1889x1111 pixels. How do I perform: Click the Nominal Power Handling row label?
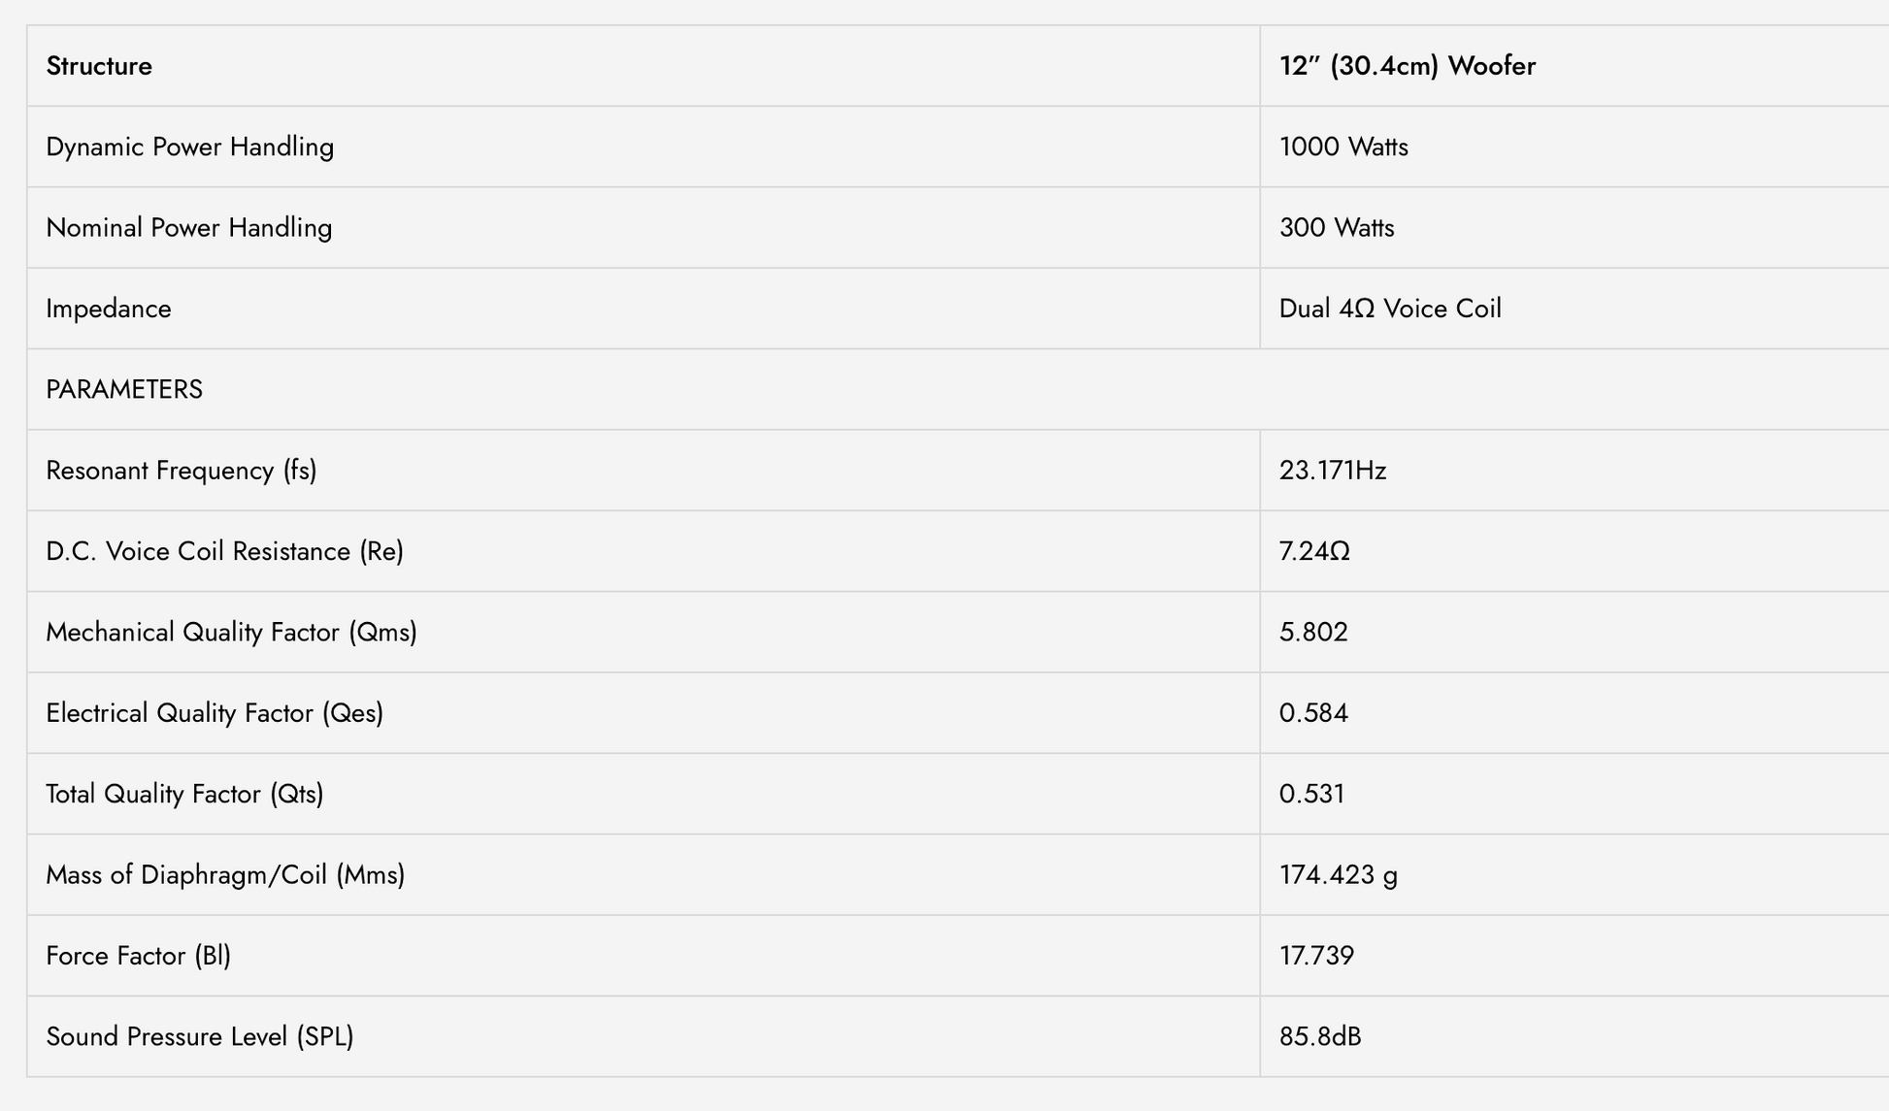coord(189,227)
